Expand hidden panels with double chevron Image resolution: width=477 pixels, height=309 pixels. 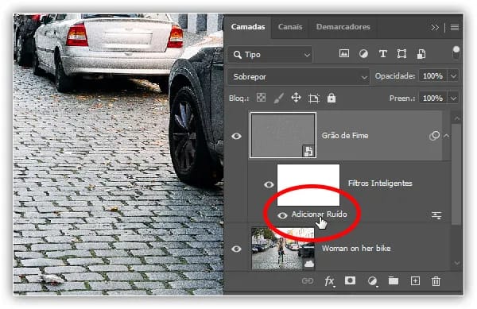pyautogui.click(x=435, y=28)
